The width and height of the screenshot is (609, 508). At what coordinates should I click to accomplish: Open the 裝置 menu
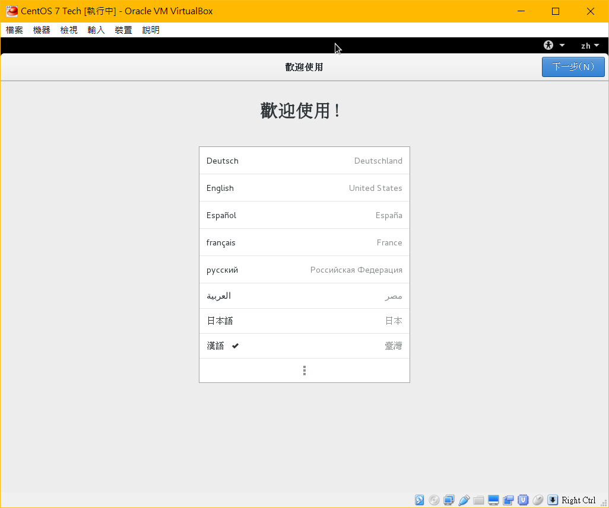tap(123, 30)
